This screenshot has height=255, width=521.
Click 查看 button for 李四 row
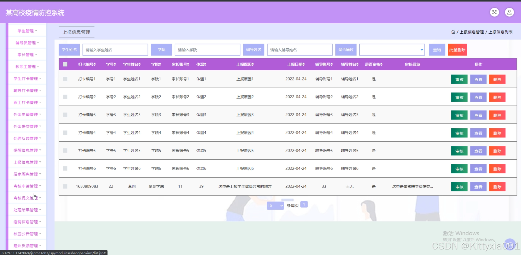point(478,187)
